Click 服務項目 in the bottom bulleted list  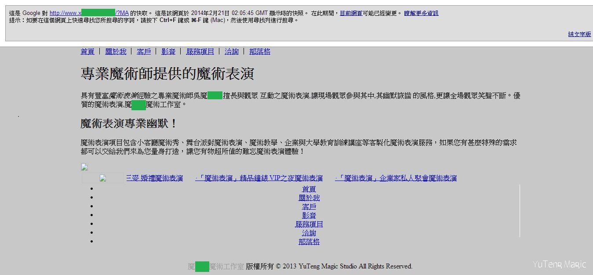309,224
